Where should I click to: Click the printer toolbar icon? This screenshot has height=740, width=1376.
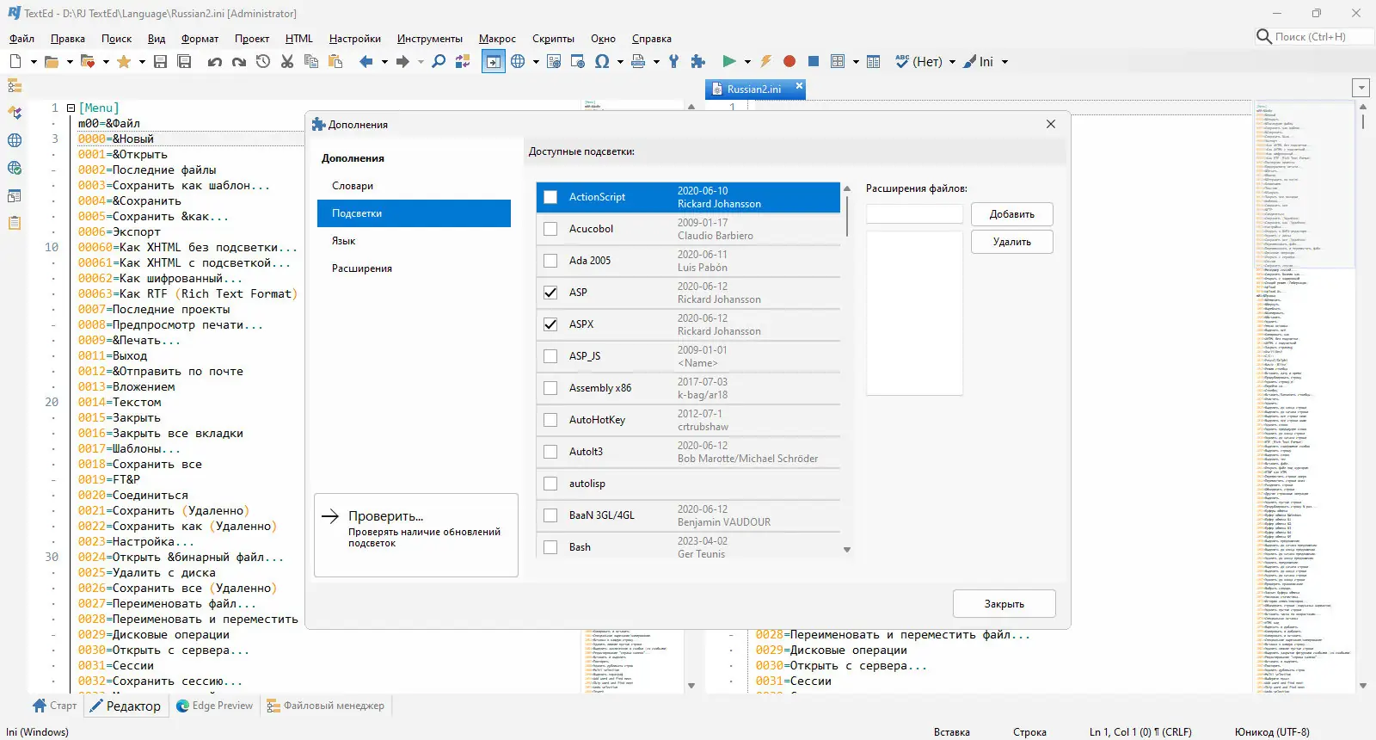(638, 61)
